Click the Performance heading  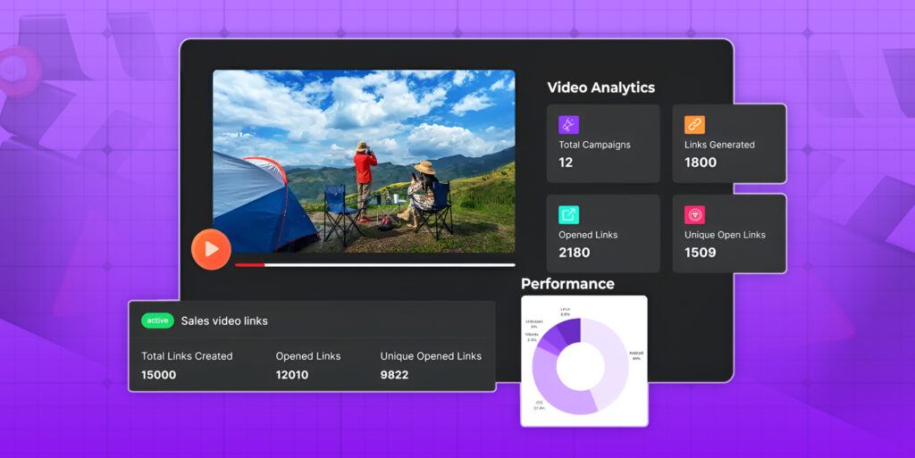(x=567, y=284)
